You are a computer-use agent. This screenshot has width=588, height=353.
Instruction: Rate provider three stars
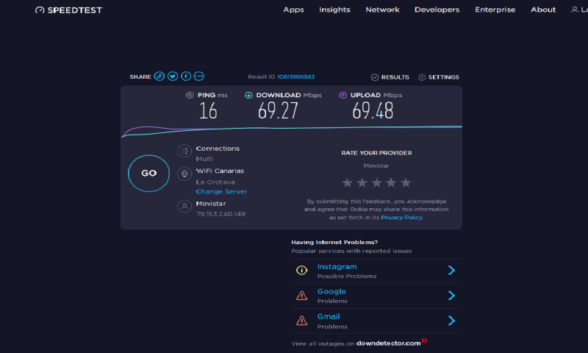[376, 182]
